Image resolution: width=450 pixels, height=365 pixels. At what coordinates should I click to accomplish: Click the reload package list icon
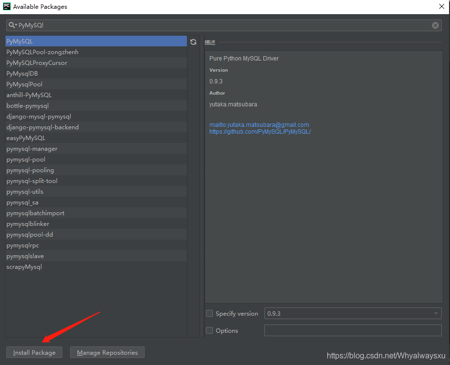point(193,42)
